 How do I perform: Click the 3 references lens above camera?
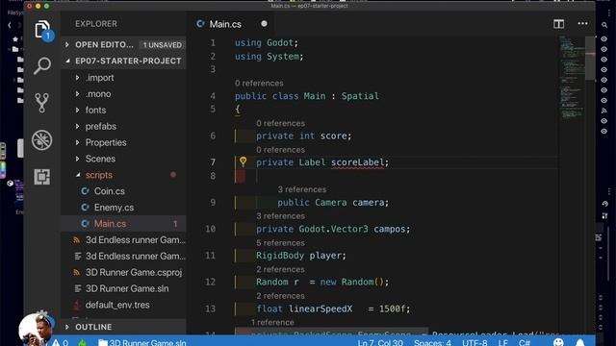pyautogui.click(x=301, y=189)
